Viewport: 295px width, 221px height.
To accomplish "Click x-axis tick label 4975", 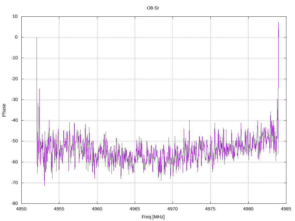I will tap(210, 209).
